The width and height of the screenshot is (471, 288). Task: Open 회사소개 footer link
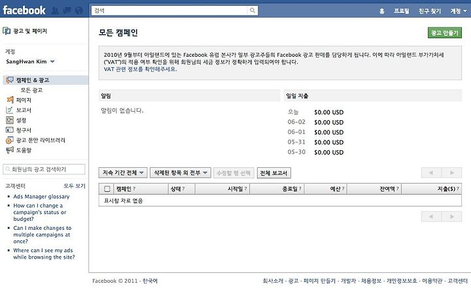[x=273, y=281]
